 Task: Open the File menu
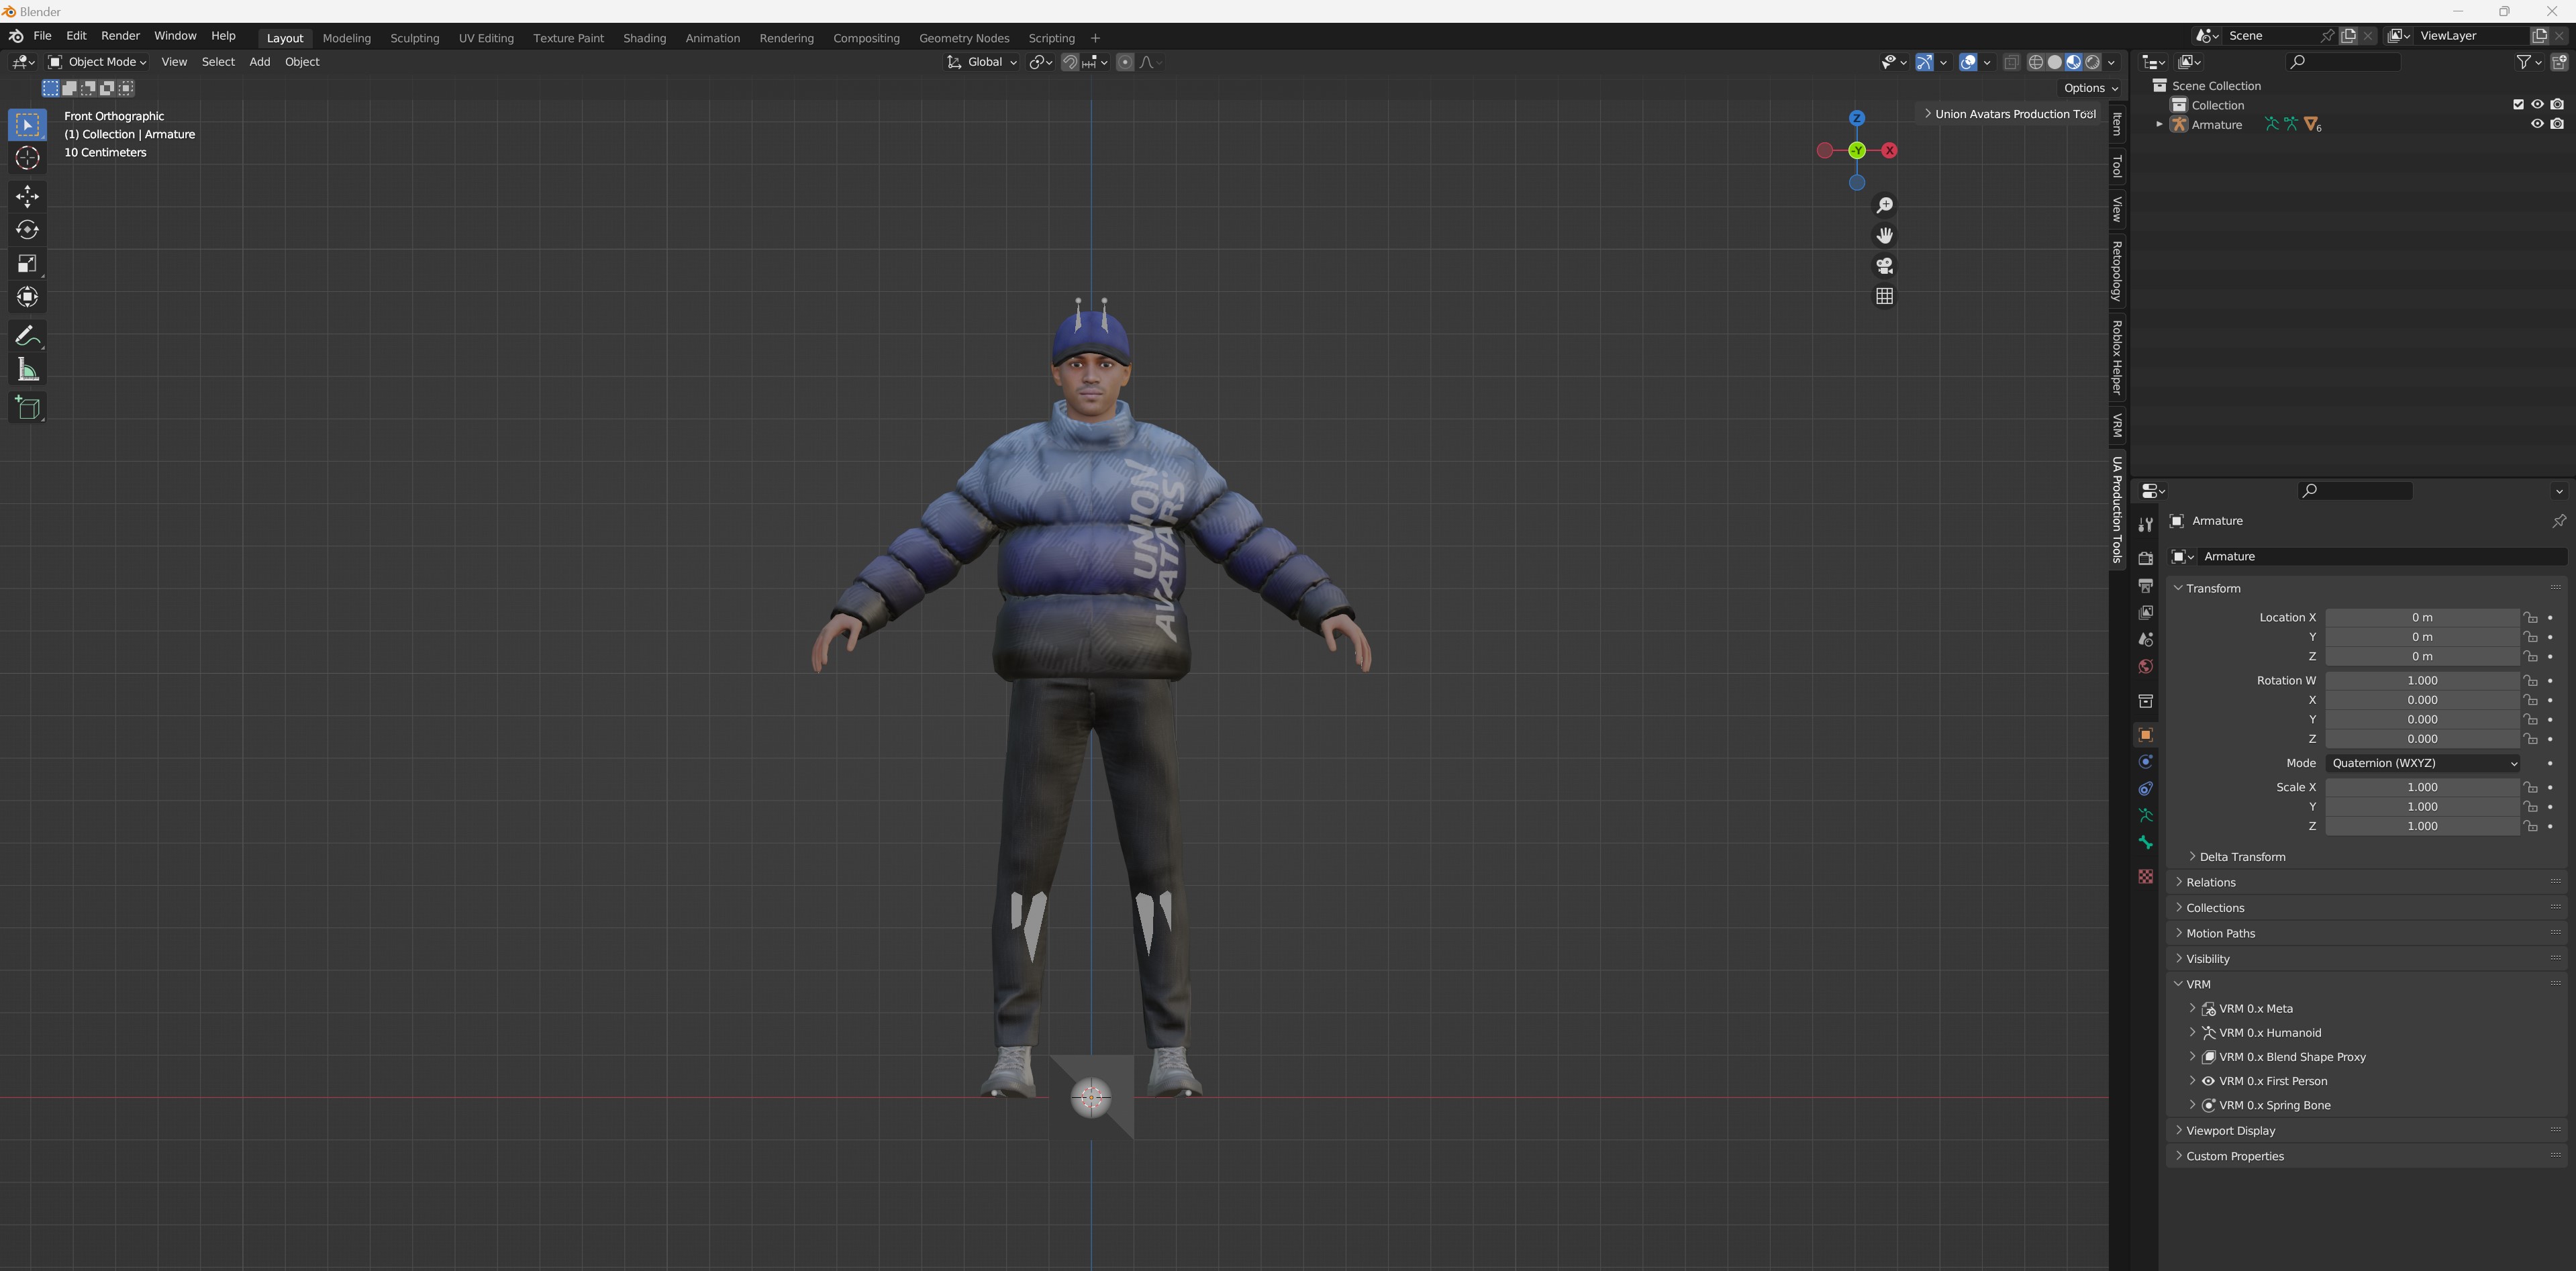pos(42,36)
